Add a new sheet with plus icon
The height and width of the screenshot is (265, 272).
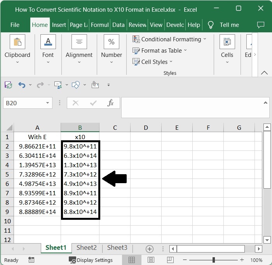coord(150,249)
